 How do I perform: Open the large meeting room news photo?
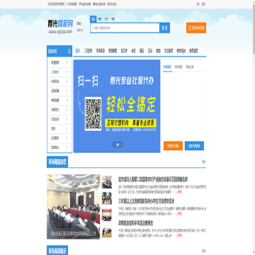(x=74, y=207)
